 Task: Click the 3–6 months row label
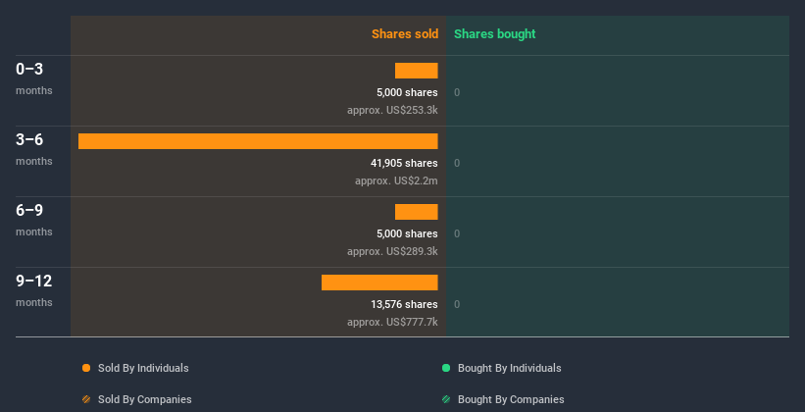[x=34, y=149]
